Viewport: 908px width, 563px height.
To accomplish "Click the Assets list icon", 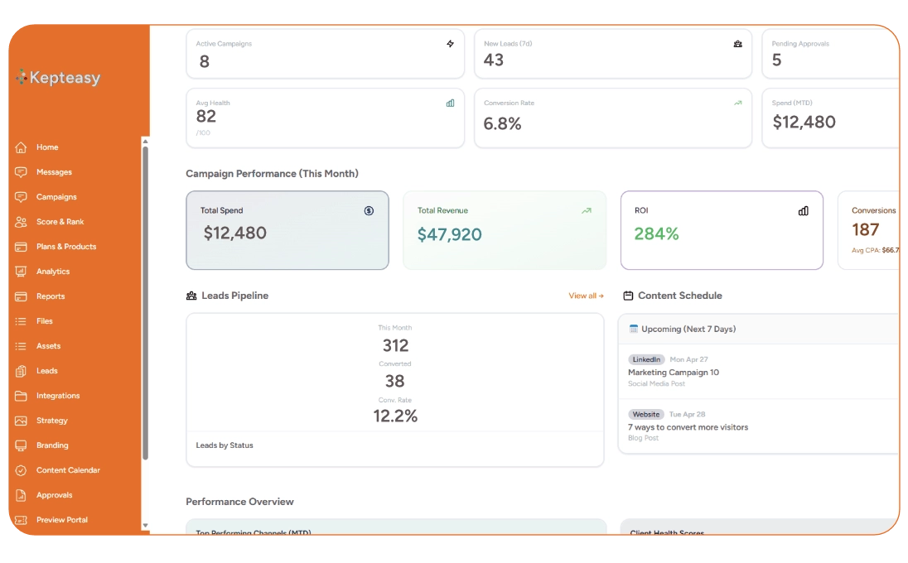I will 21,347.
